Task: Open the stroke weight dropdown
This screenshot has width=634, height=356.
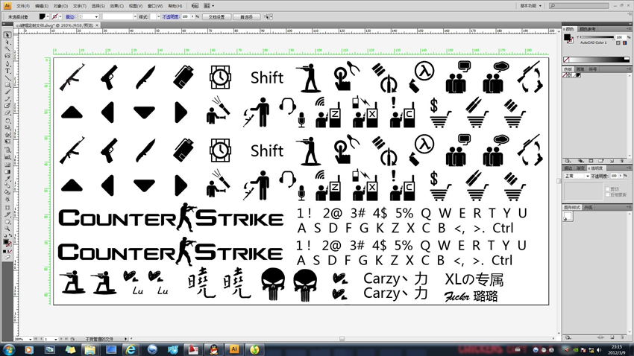Action: point(96,16)
